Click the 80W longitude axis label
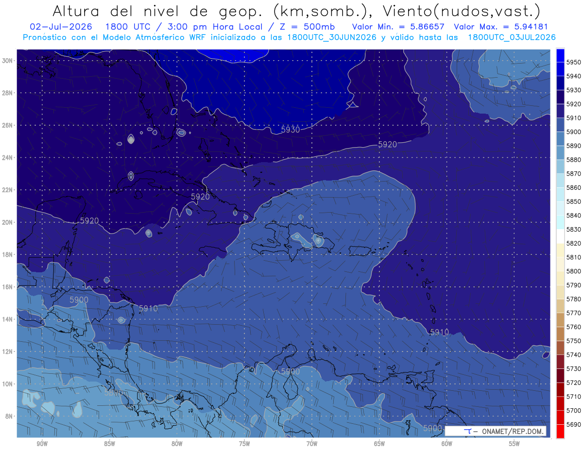 pos(177,444)
